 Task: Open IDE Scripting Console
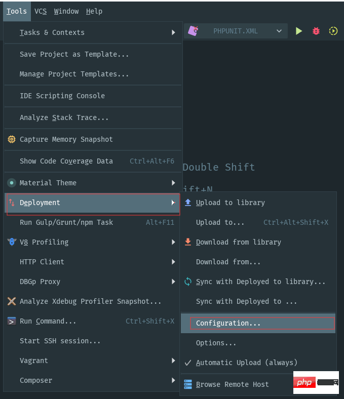point(93,96)
